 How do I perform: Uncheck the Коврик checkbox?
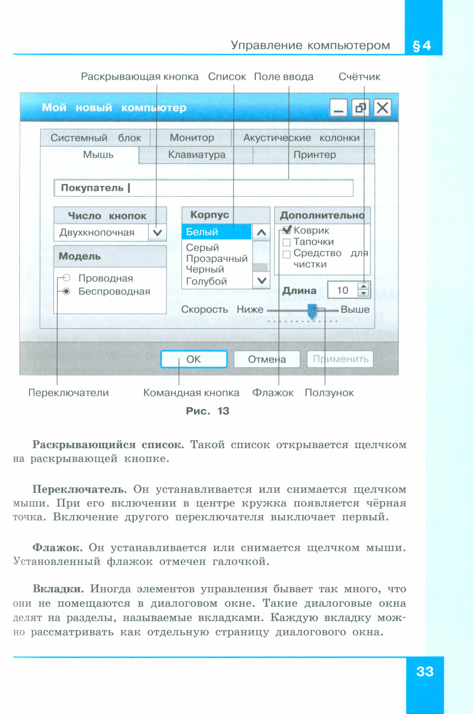[x=287, y=230]
